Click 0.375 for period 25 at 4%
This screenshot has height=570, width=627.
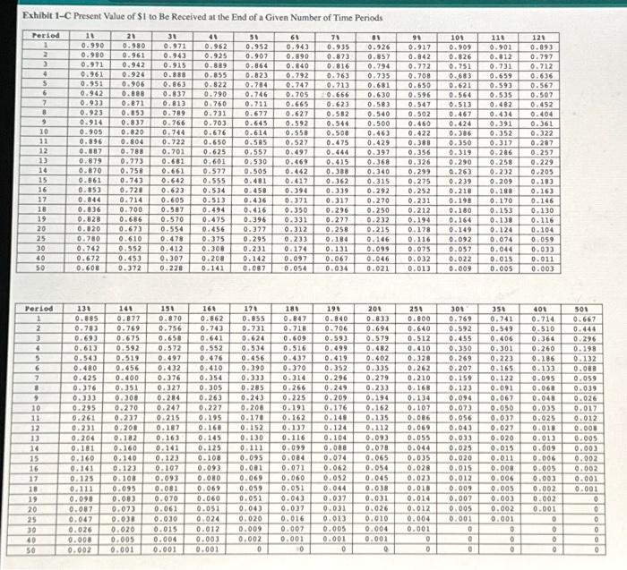(213, 239)
